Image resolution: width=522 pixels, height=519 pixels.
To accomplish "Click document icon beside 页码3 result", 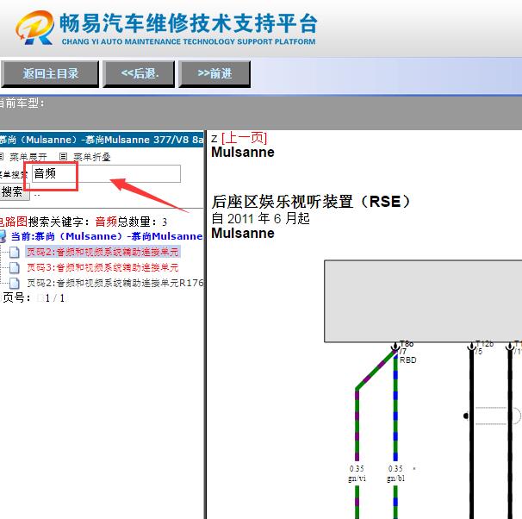I will pyautogui.click(x=15, y=267).
